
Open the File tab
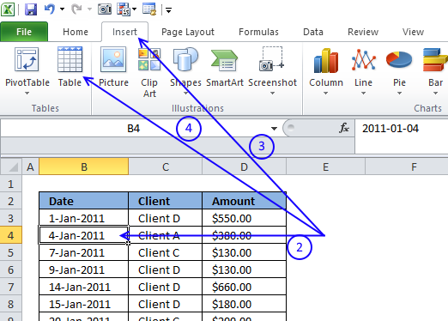[24, 32]
